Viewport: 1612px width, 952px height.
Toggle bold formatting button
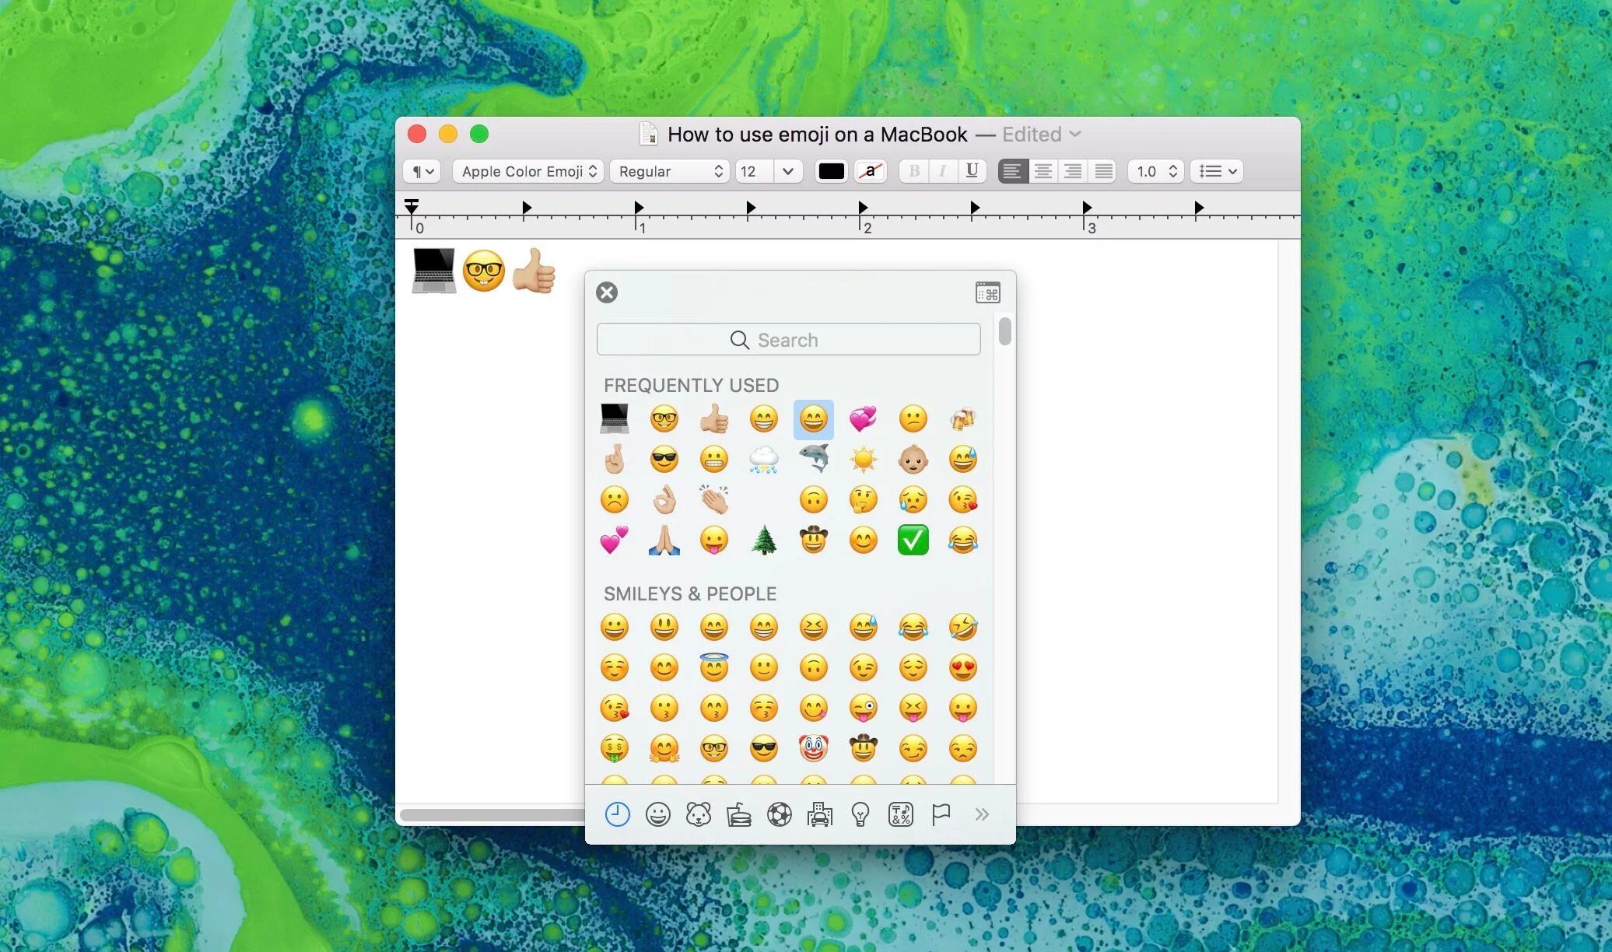click(914, 171)
